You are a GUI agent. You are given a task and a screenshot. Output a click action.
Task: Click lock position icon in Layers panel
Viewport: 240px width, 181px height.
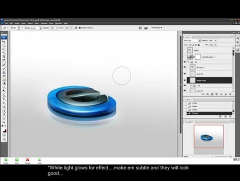[x=196, y=45]
